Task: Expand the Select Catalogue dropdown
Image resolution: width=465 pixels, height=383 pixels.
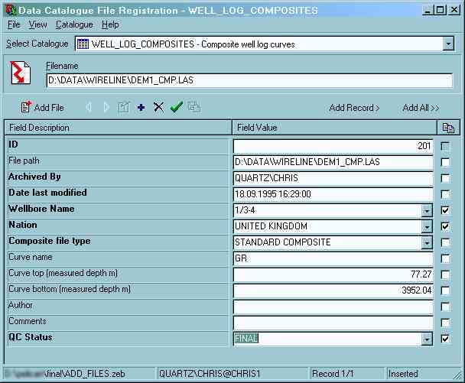Action: tap(448, 44)
